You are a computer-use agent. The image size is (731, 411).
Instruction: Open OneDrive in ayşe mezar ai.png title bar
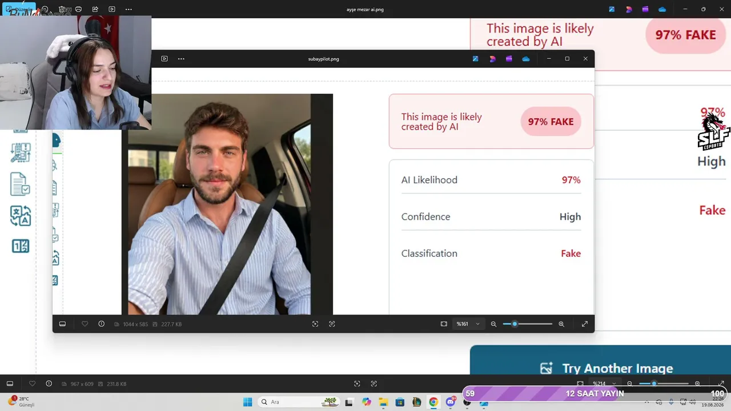[x=662, y=9]
